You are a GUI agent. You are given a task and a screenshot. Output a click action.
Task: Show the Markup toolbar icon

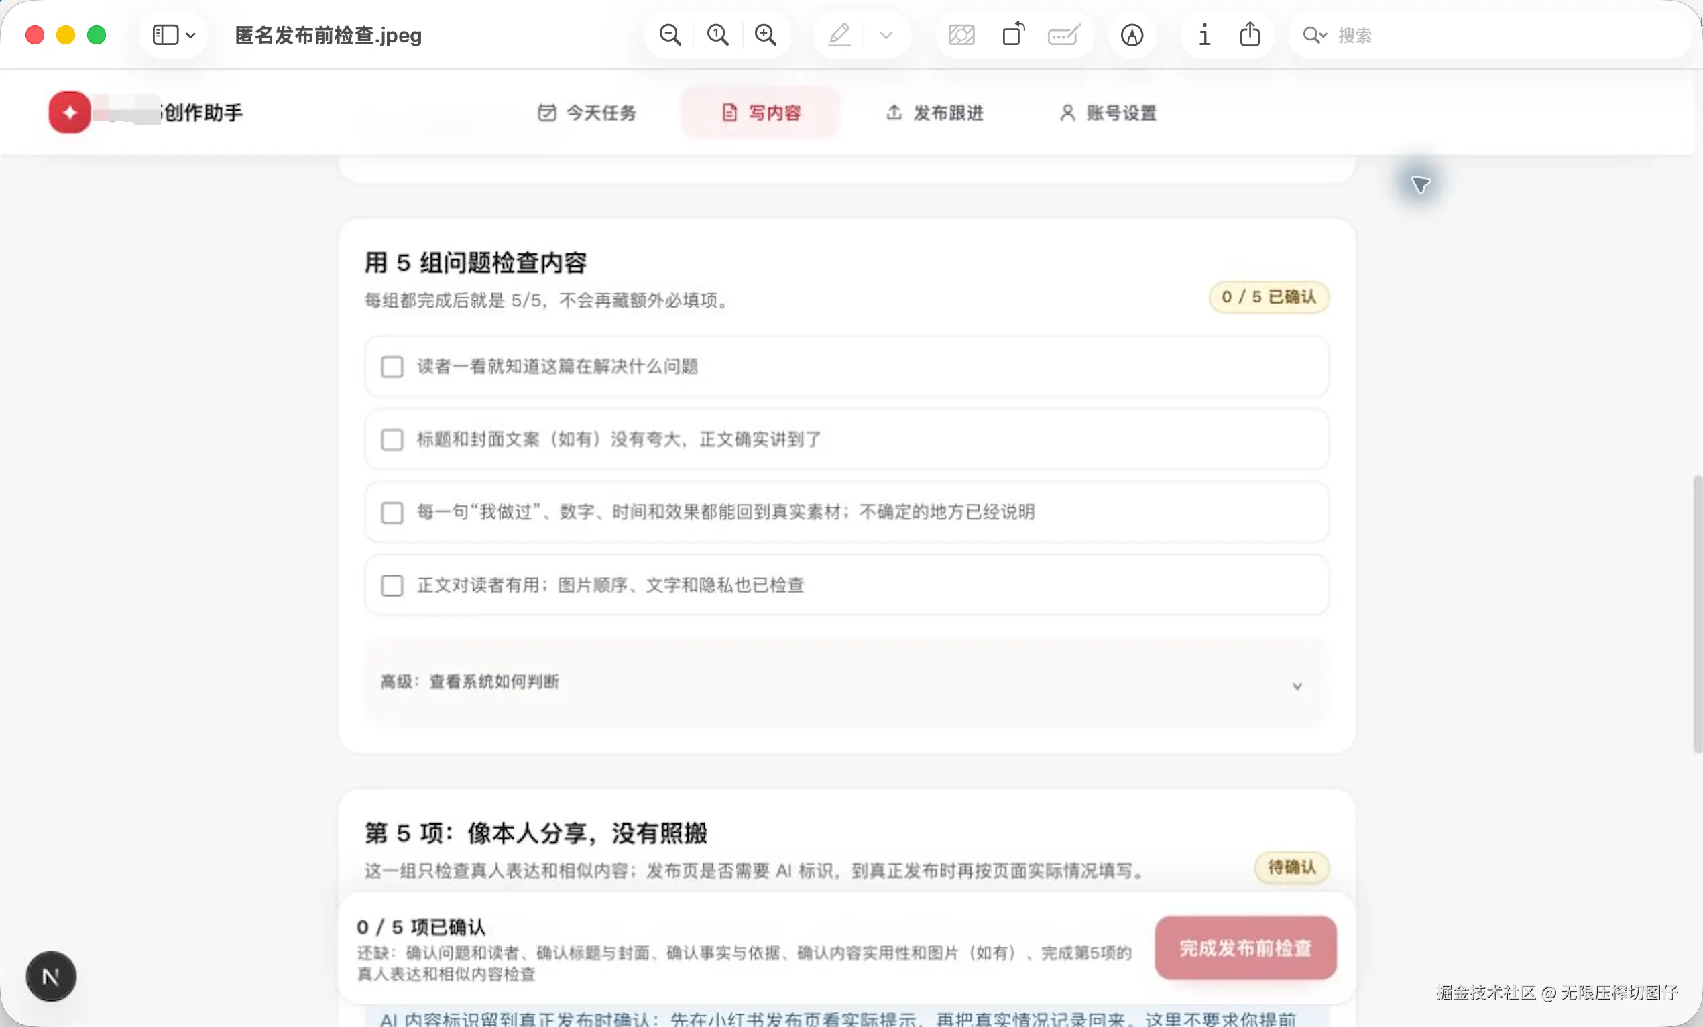click(1131, 35)
